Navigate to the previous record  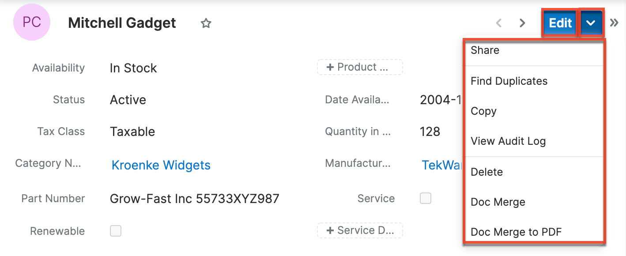coord(498,23)
